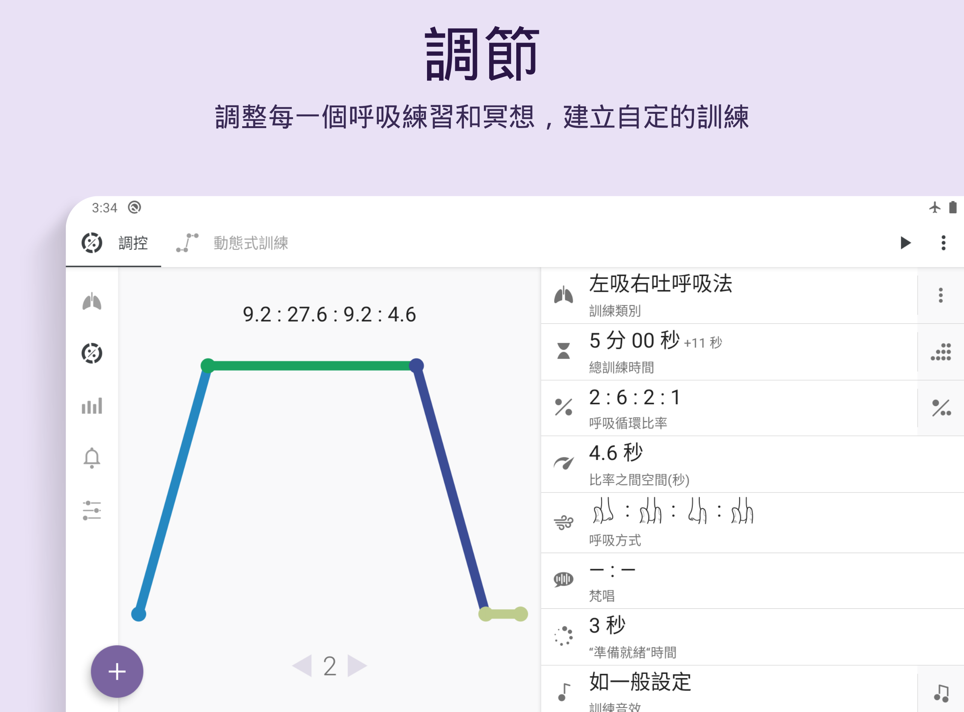964x712 pixels.
Task: Tap the dotted circle ready-time icon
Action: (563, 636)
